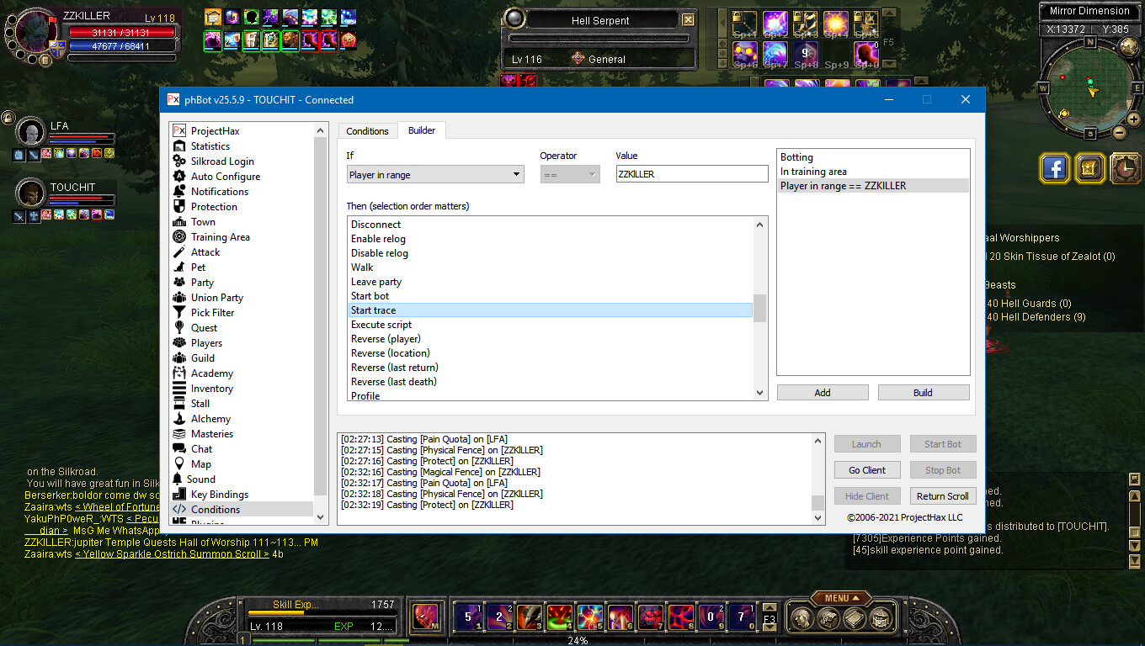This screenshot has height=646, width=1145.
Task: Zoom out the minimap with minus icon
Action: coord(1119,133)
